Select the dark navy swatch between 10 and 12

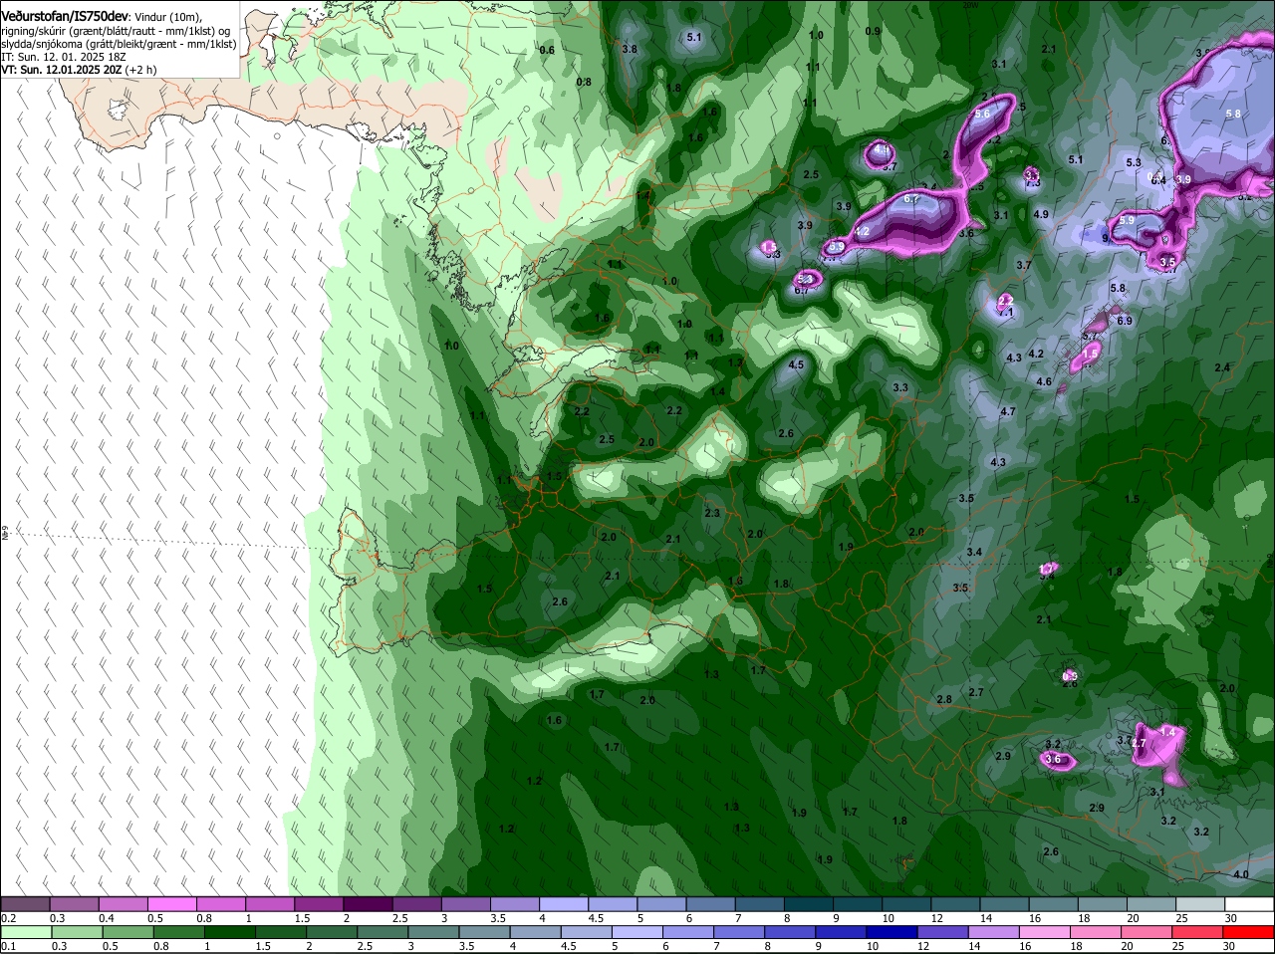[890, 931]
